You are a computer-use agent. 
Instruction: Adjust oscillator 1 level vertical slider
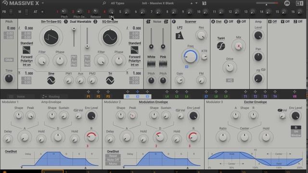pos(74,37)
